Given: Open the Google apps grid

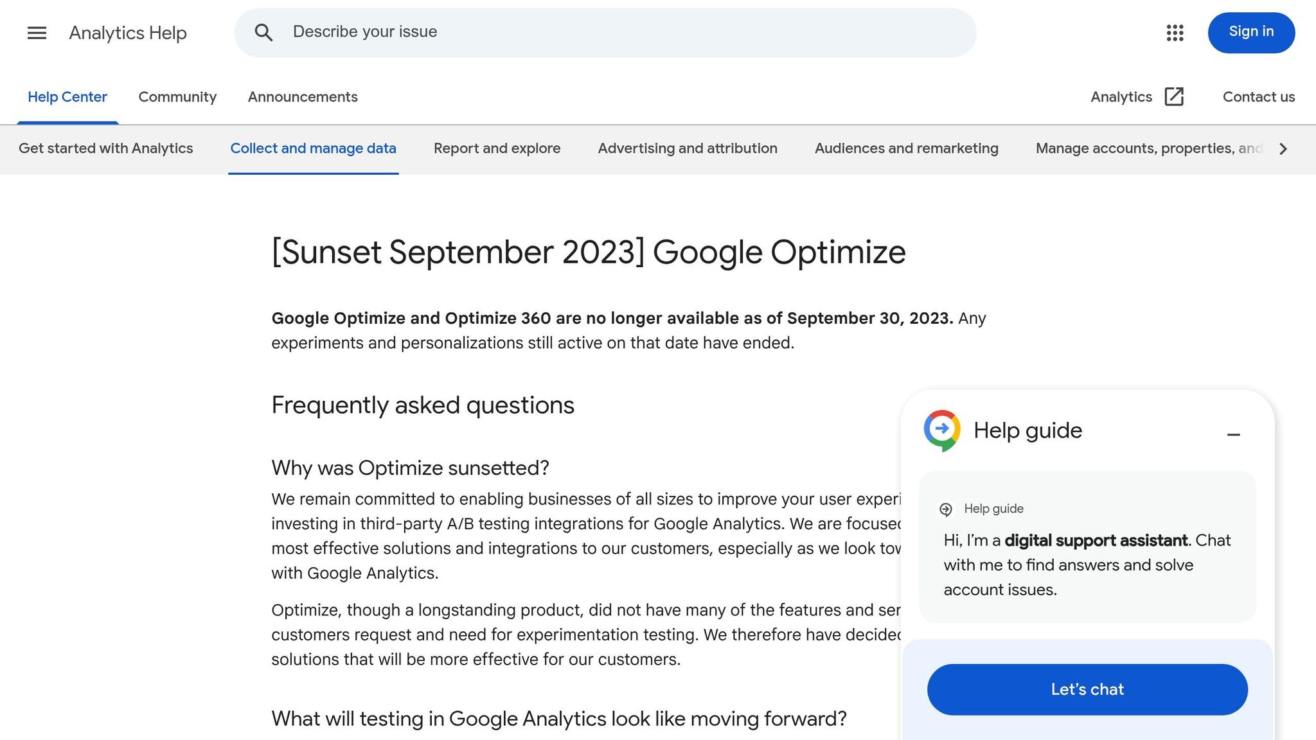Looking at the screenshot, I should click(1175, 33).
